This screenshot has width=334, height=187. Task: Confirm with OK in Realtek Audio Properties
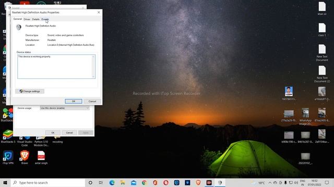click(74, 101)
